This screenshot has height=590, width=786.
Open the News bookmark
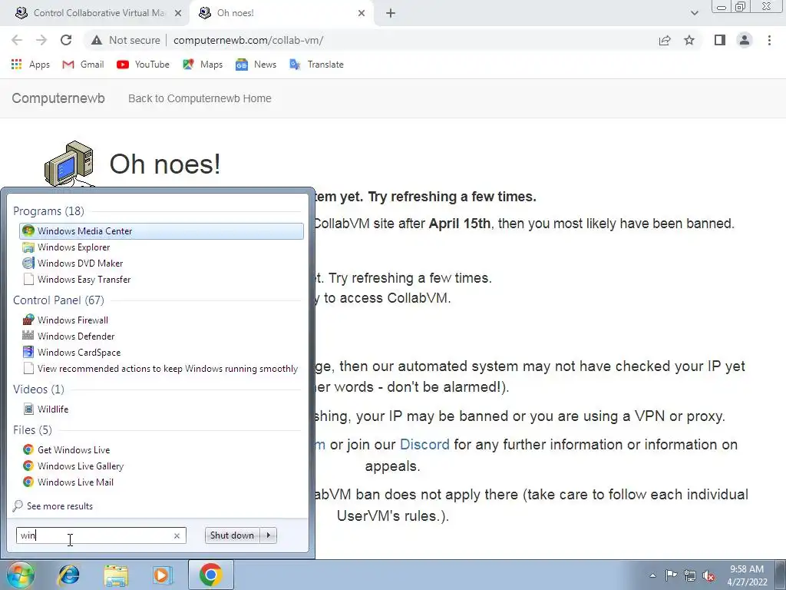click(256, 65)
